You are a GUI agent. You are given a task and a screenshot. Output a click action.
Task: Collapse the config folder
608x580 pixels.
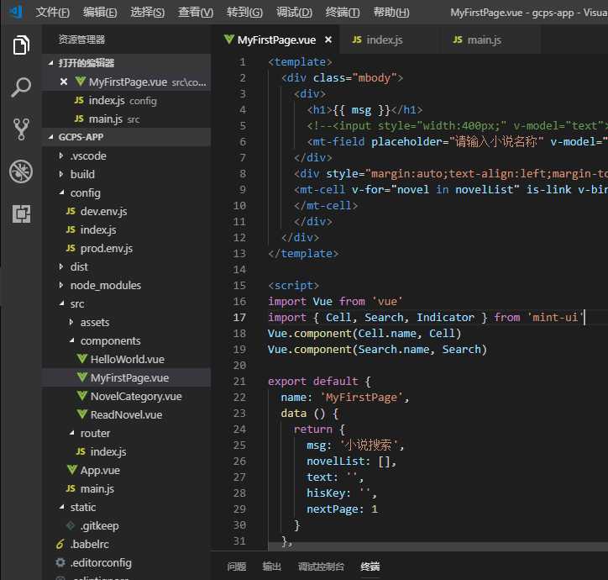click(61, 192)
